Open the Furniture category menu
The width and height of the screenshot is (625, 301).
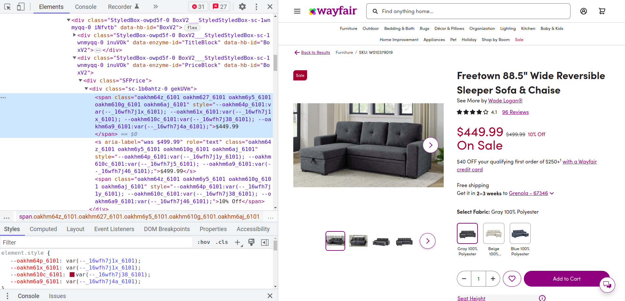(x=348, y=29)
